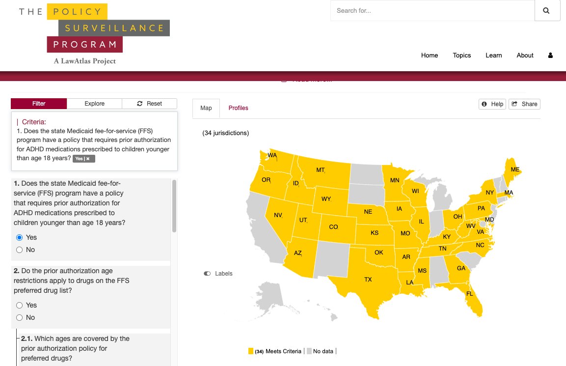Select Nevada on the map

pyautogui.click(x=282, y=221)
